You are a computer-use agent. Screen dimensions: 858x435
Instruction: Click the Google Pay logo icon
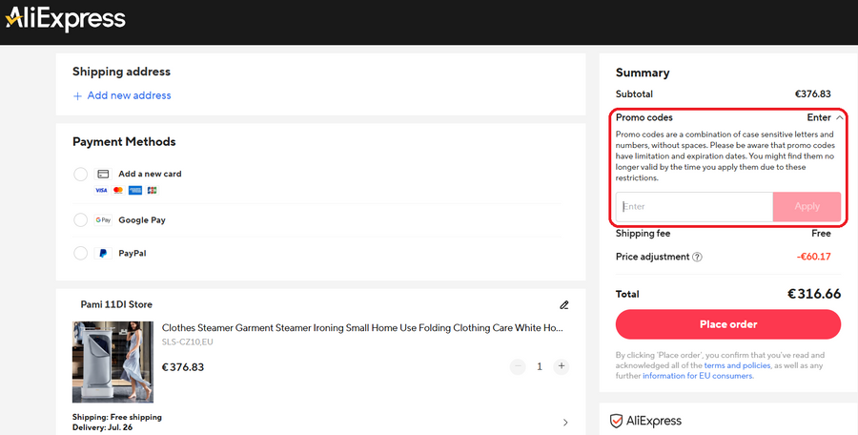103,220
